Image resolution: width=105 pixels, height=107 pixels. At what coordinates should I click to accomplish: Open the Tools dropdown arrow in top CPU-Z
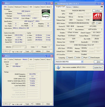[32, 51]
